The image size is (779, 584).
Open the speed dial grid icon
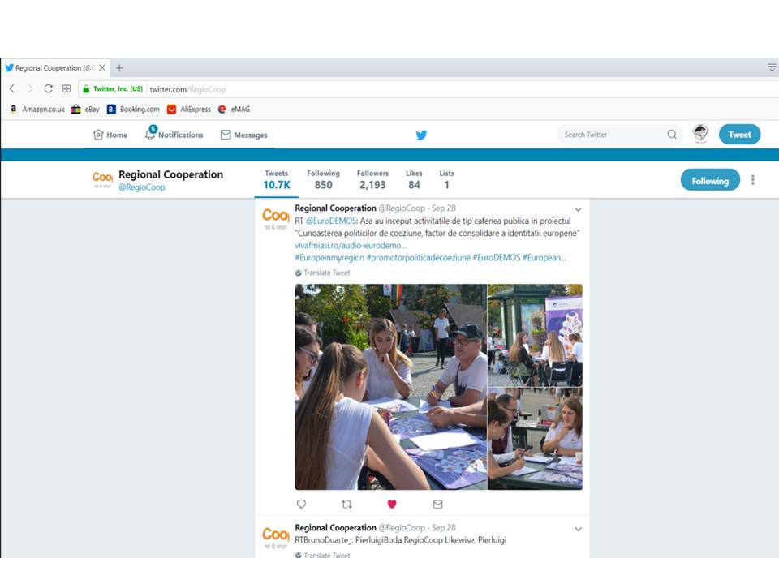coord(67,89)
